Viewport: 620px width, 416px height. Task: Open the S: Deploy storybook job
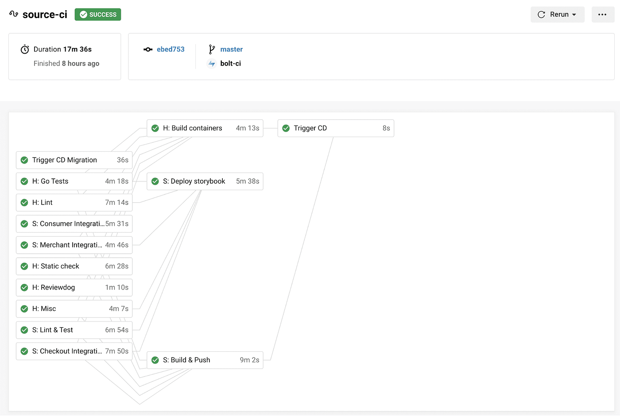point(205,181)
